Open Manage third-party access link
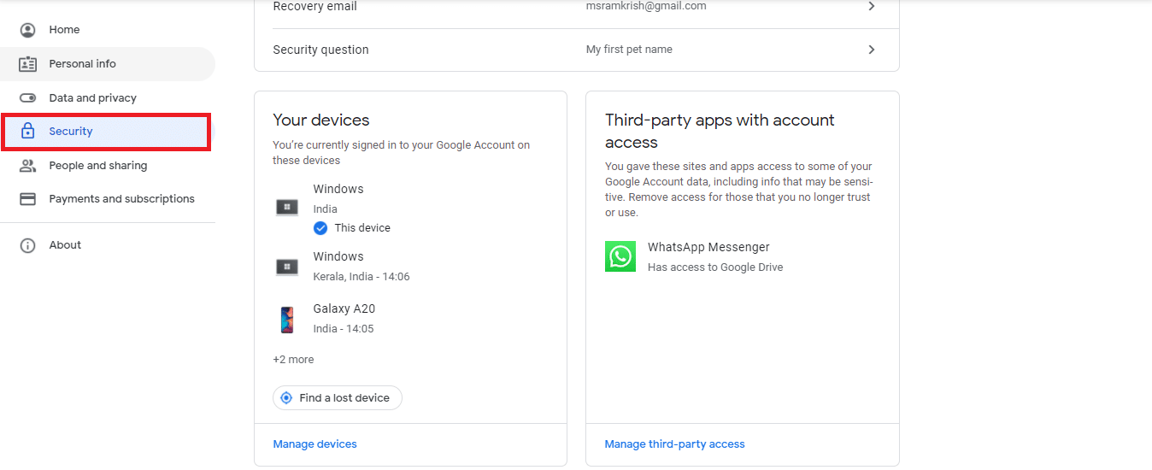Screen dimensions: 1152x470 [675, 444]
